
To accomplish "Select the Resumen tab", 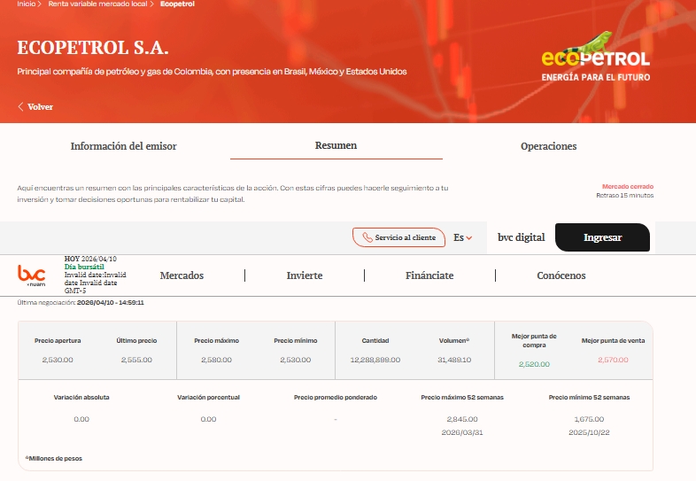I will pyautogui.click(x=336, y=145).
